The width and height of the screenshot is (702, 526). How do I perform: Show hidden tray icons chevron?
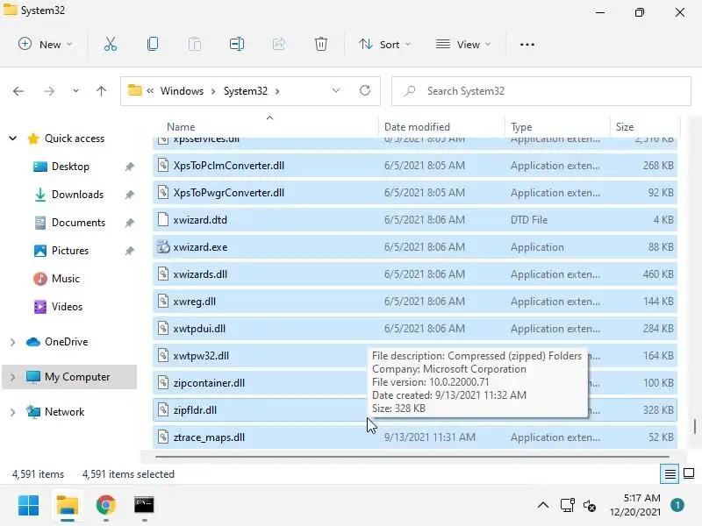[x=543, y=506]
